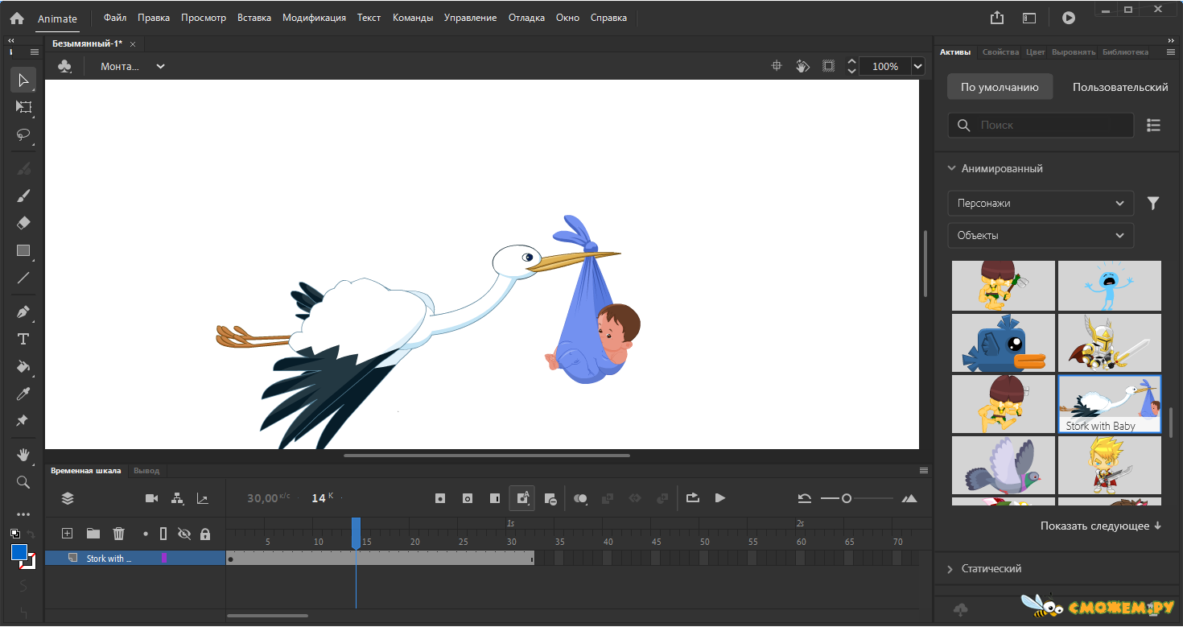Open the more tools ellipsis
Screen dimensions: 1183x627
pos(23,514)
